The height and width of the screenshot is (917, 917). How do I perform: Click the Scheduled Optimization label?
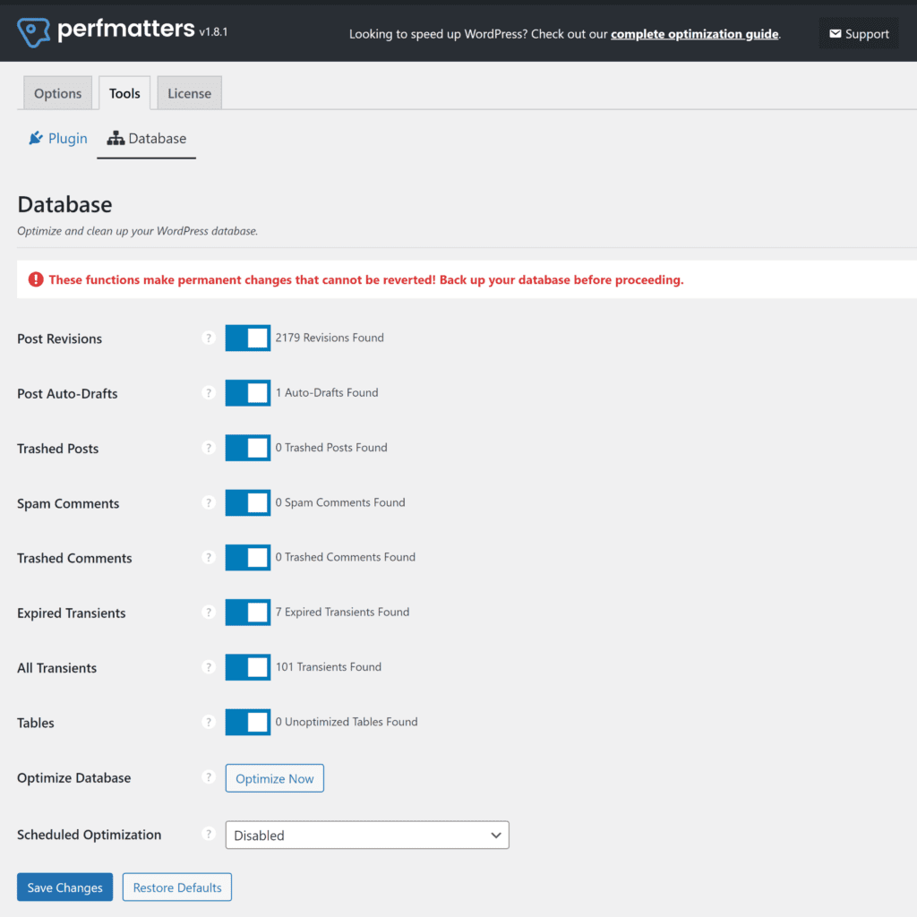click(90, 835)
